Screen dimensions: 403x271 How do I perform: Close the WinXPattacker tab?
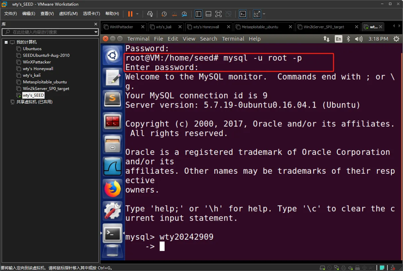[143, 27]
